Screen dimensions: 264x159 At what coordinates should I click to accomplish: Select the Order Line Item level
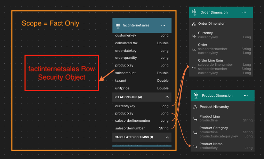point(210,60)
